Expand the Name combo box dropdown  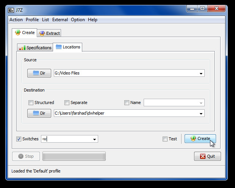pos(201,103)
